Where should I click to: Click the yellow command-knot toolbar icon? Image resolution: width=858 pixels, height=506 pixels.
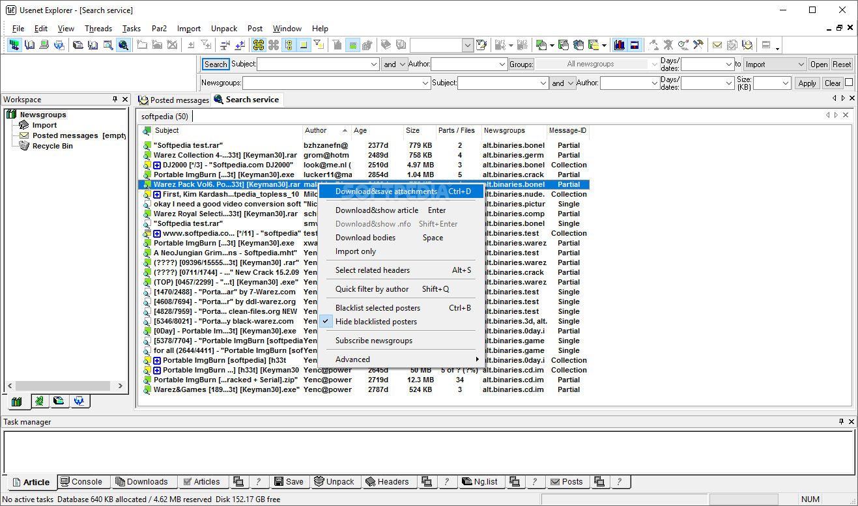(259, 45)
